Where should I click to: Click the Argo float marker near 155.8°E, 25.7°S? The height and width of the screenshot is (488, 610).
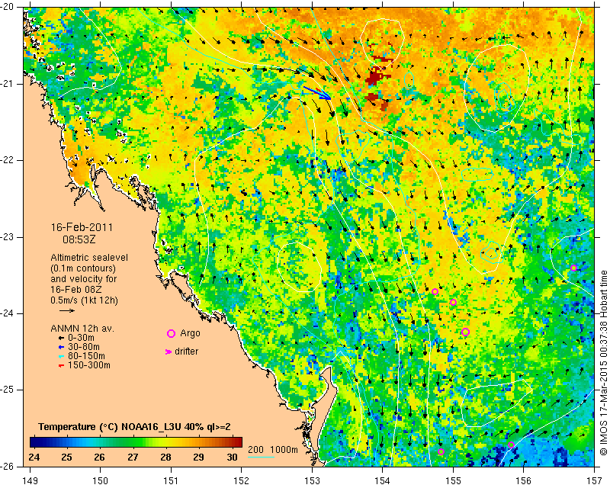[511, 445]
